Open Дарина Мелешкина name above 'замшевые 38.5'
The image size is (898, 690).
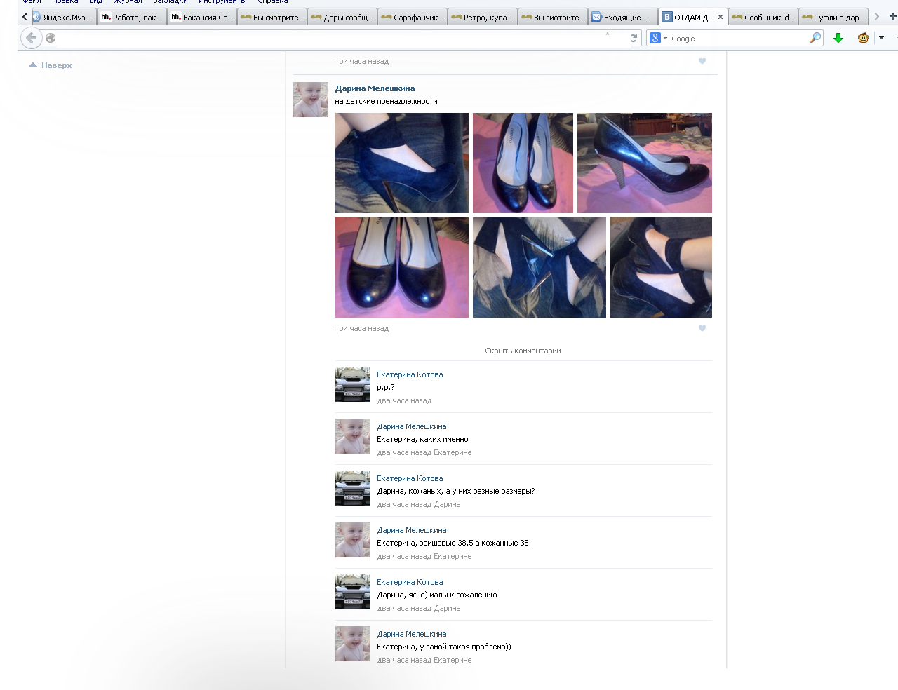412,530
